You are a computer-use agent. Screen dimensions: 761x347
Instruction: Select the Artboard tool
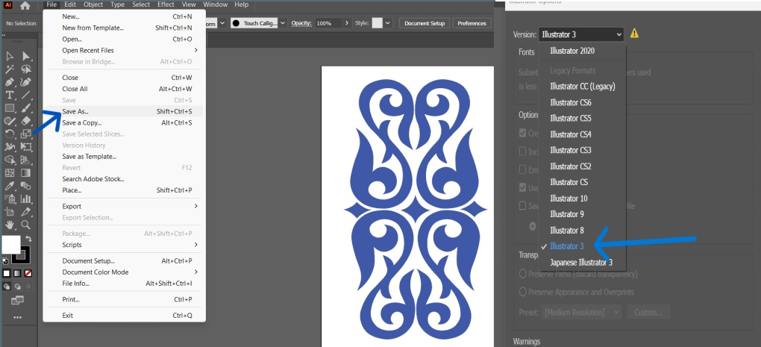(9, 212)
